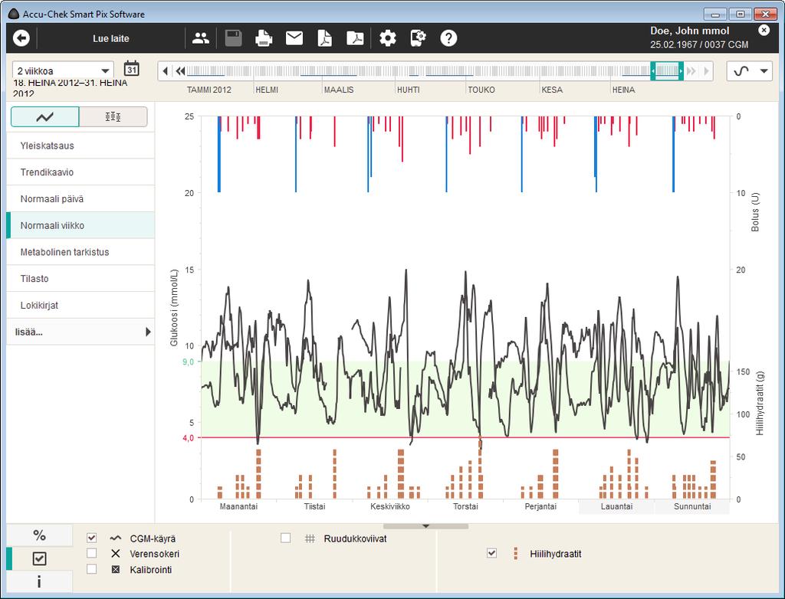This screenshot has width=785, height=599.
Task: Go back using the round arrow icon
Action: click(x=21, y=38)
